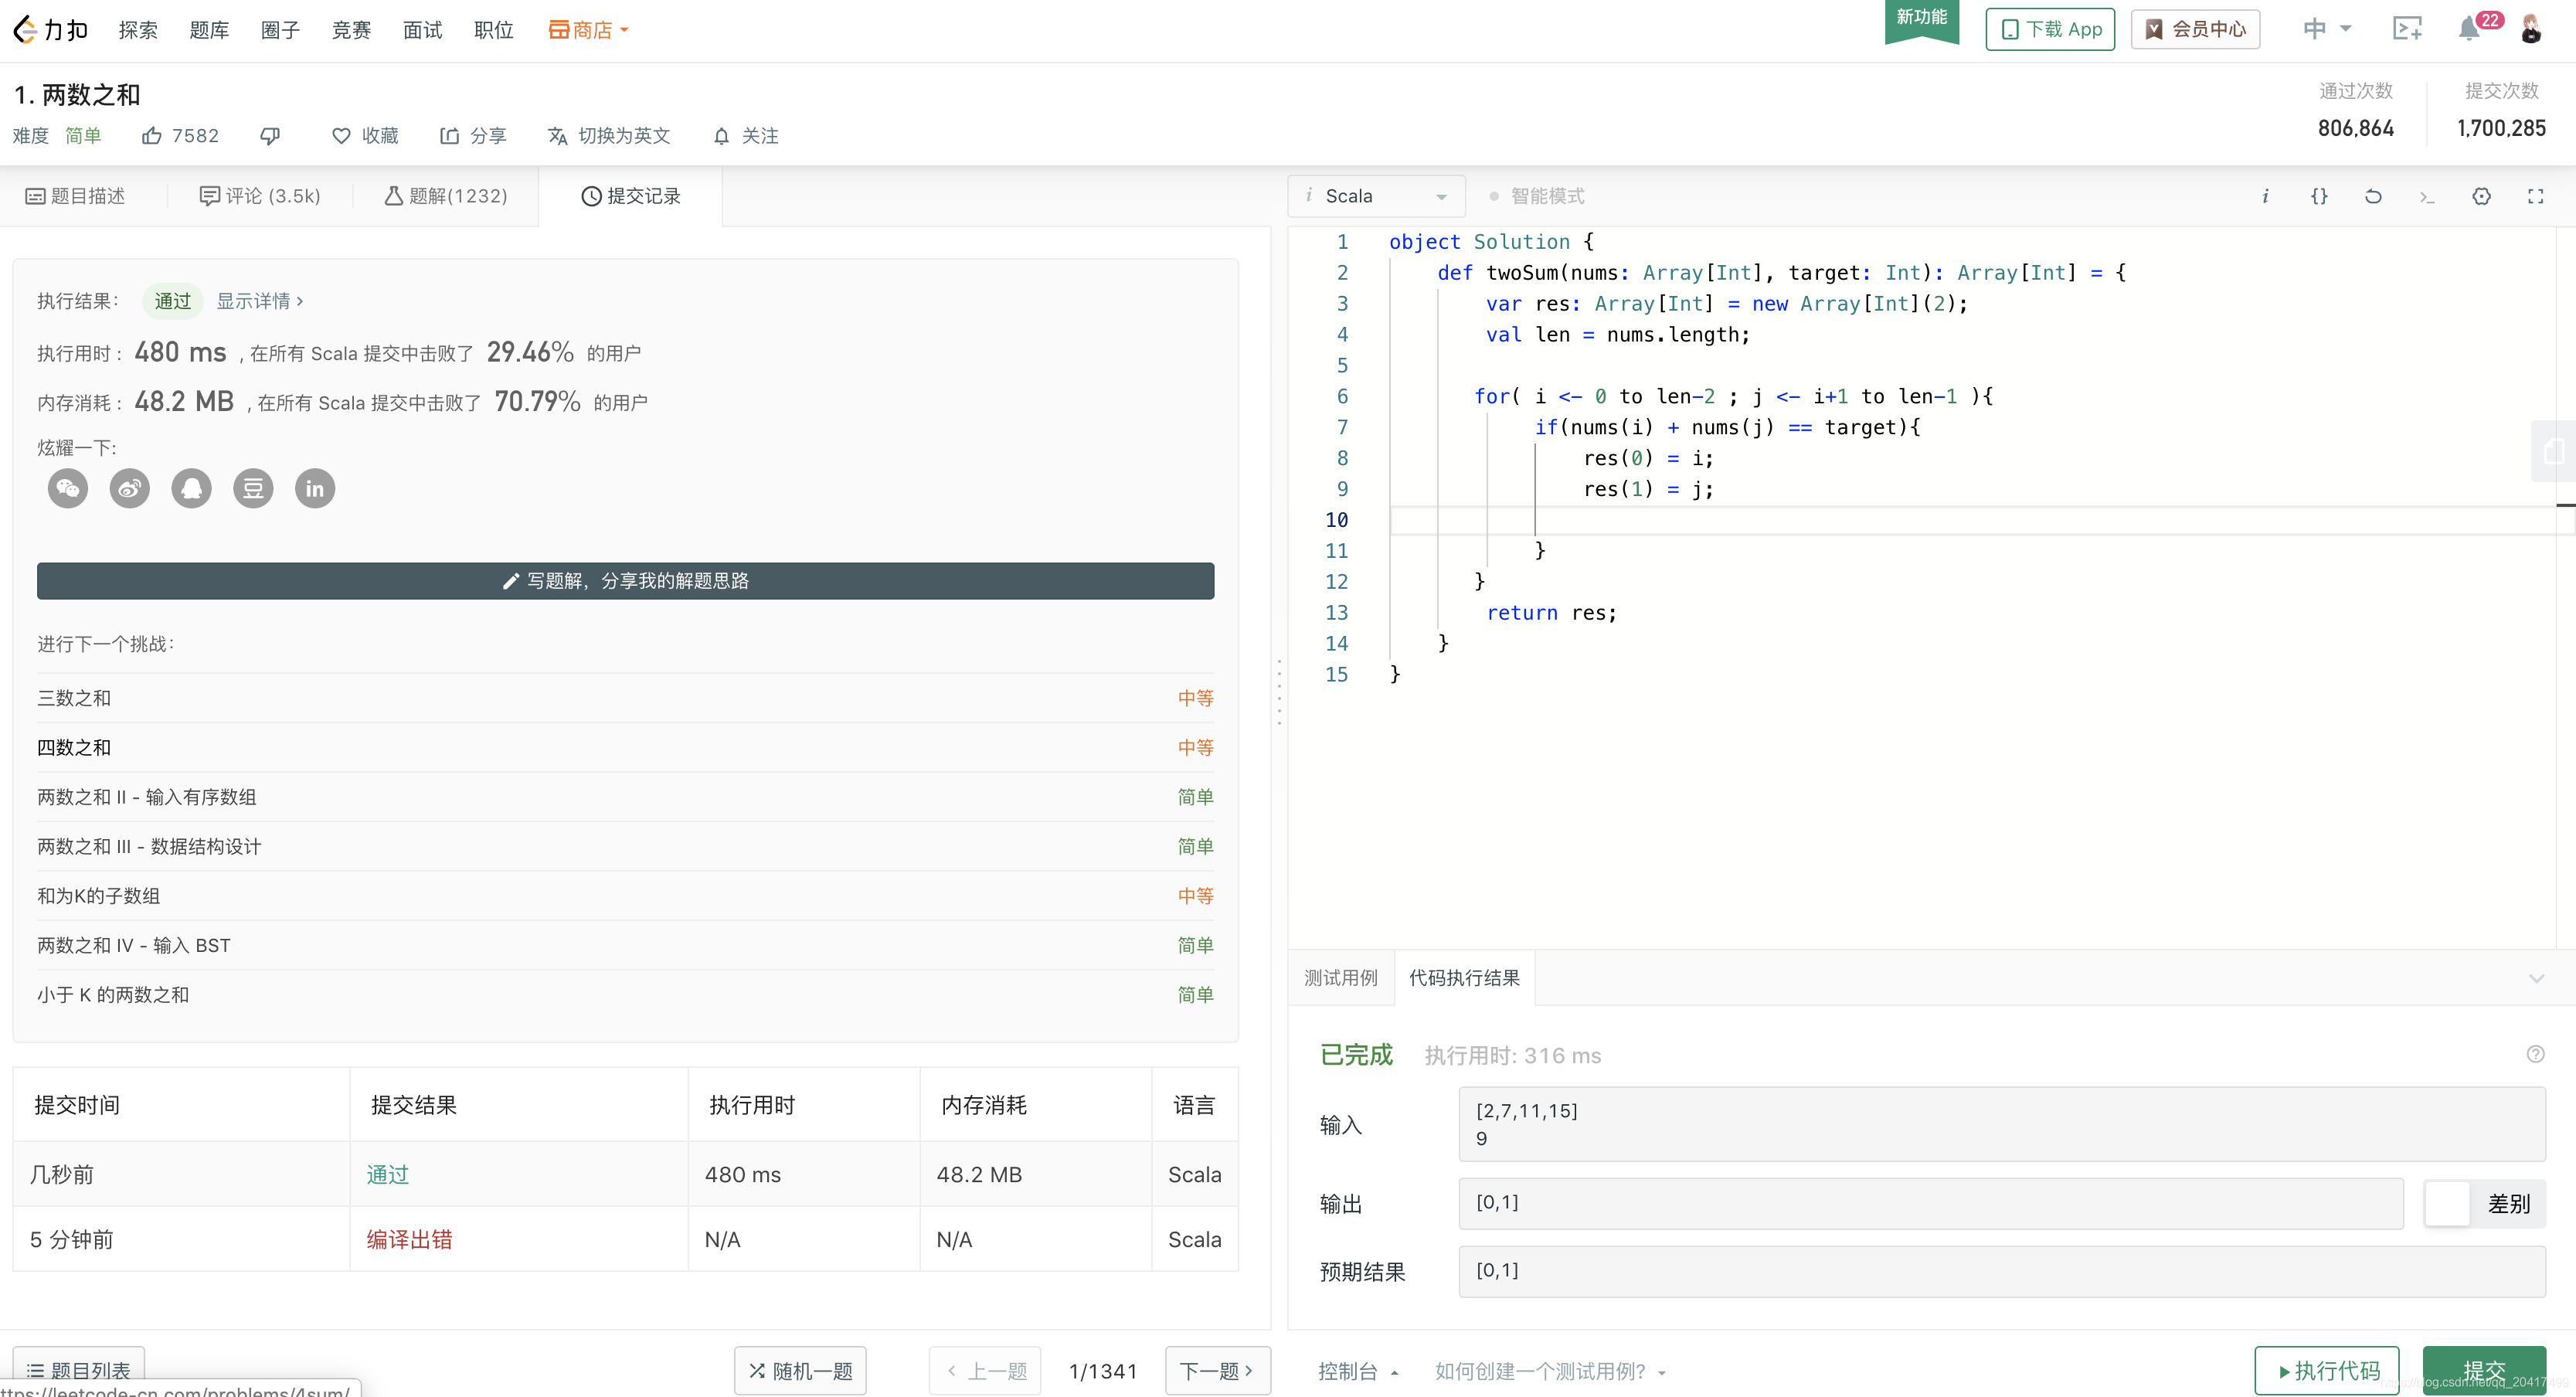Screen dimensions: 2576x1397
Task: Open the editor settings gear
Action: point(2481,196)
